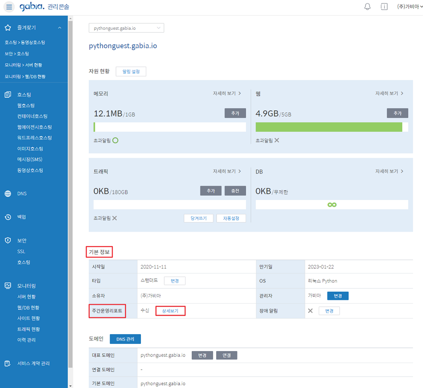The height and width of the screenshot is (388, 423).
Task: Click the 웹 usage progress bar
Action: [332, 127]
